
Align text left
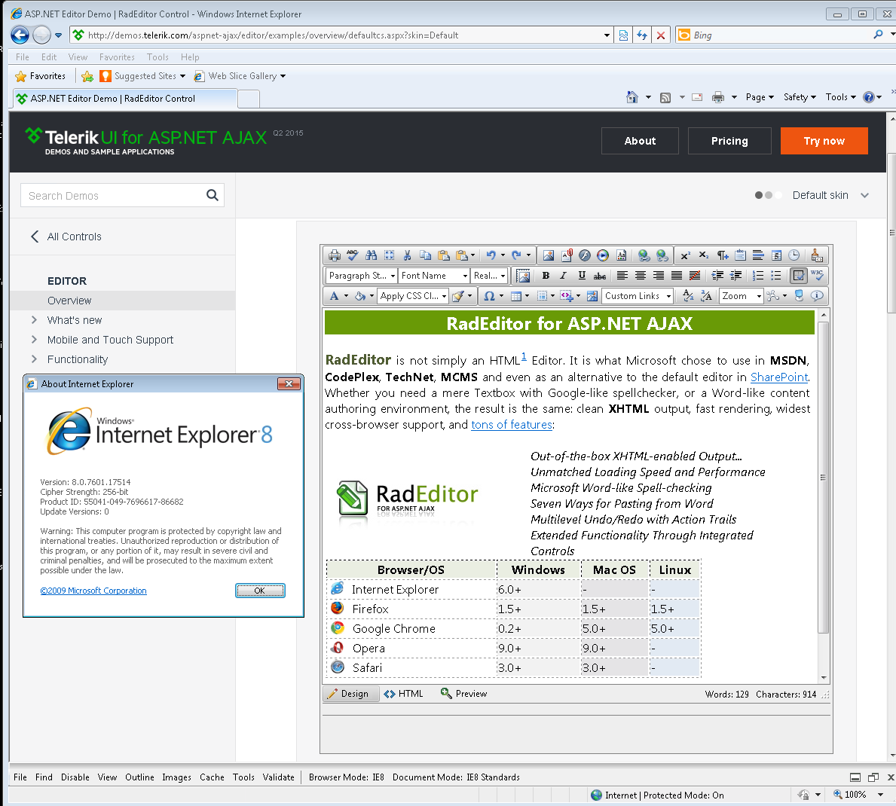click(622, 276)
